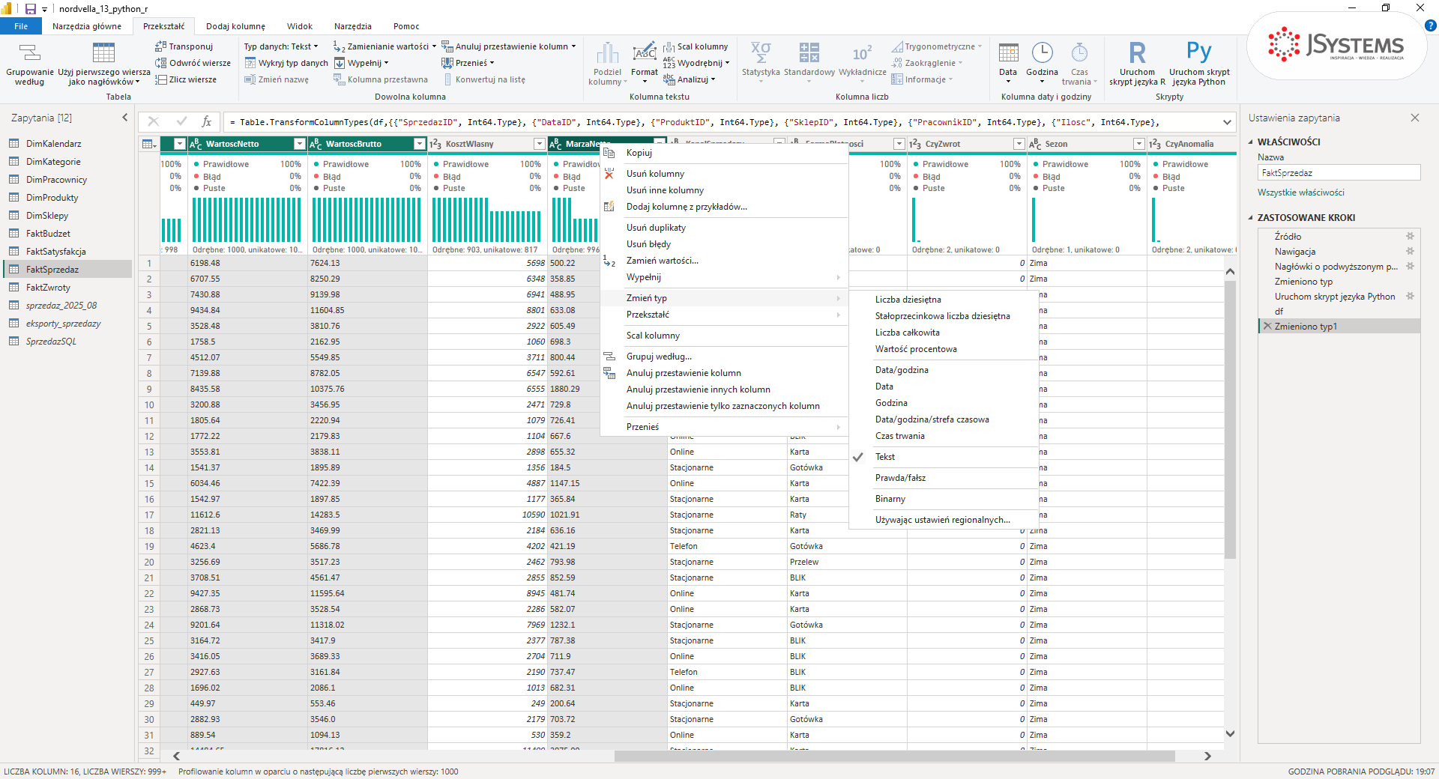Viewport: 1439px width, 779px height.
Task: Delete the Zmieniono typ1 step
Action: click(x=1267, y=326)
